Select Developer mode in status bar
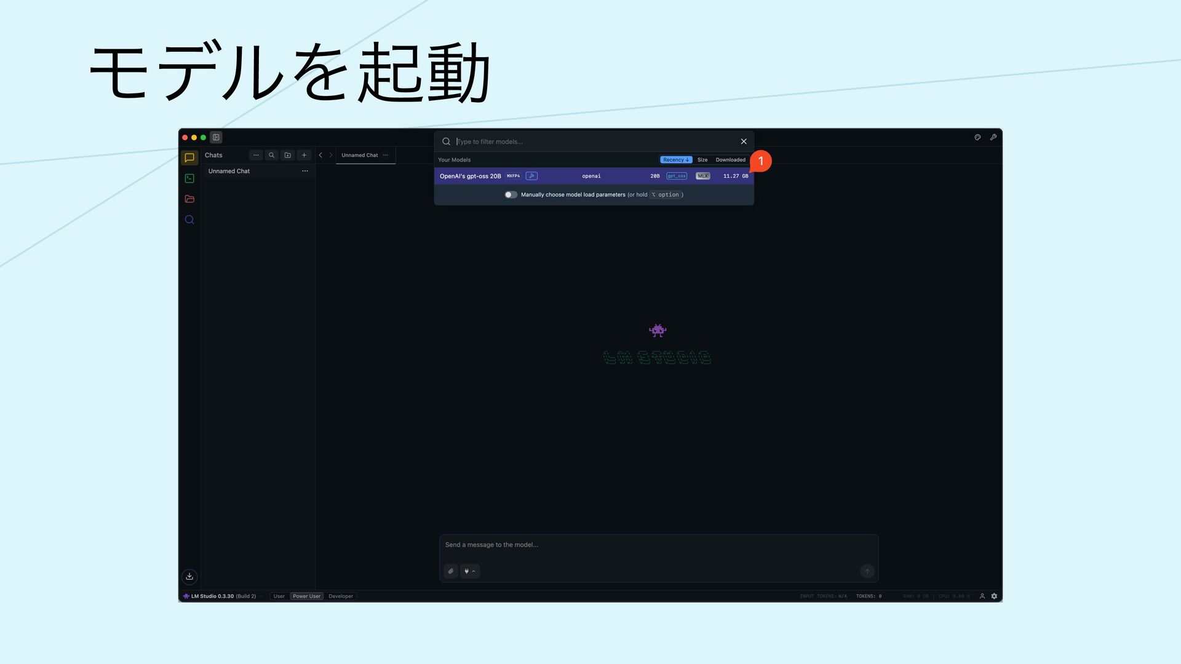1181x664 pixels. pos(341,596)
